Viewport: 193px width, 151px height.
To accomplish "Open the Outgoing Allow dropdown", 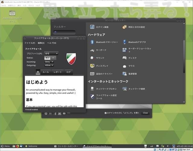I will 49,65.
